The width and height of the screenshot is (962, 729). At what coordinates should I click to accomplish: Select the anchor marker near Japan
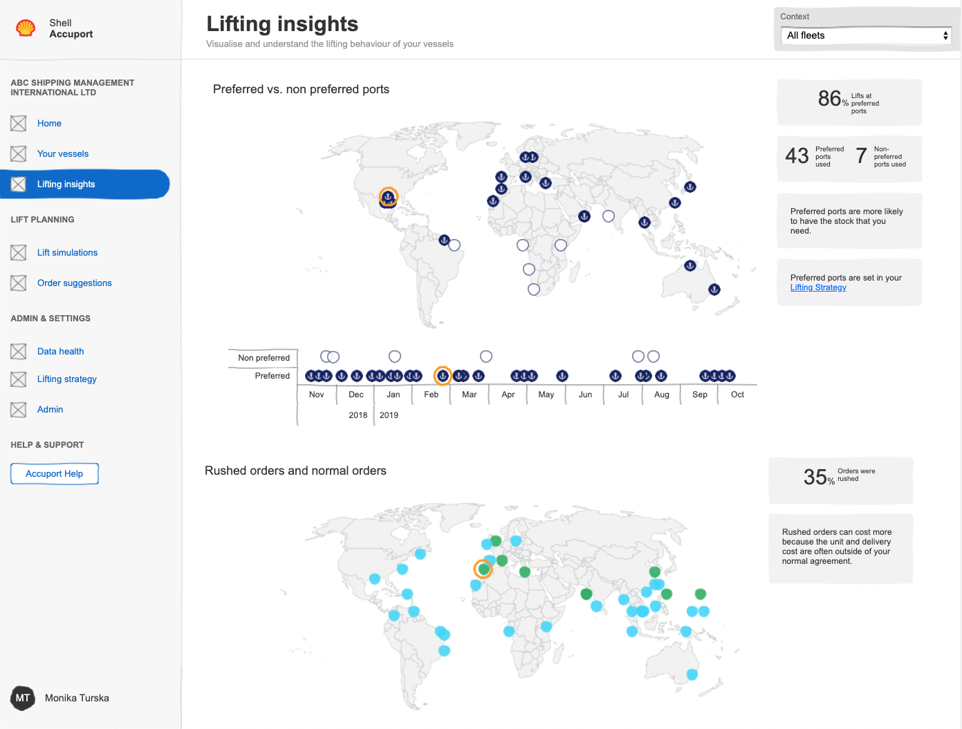(690, 187)
